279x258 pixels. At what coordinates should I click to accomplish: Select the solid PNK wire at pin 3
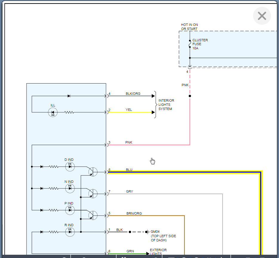[x=149, y=145]
